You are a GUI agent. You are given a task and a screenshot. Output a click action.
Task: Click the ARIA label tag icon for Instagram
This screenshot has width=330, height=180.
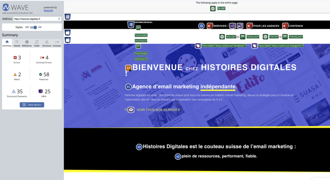[x=255, y=46]
